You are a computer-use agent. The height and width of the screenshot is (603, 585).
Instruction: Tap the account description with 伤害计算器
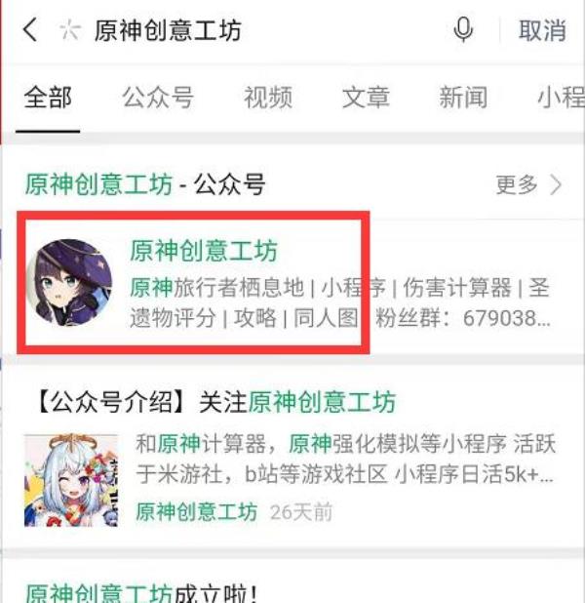[x=340, y=302]
